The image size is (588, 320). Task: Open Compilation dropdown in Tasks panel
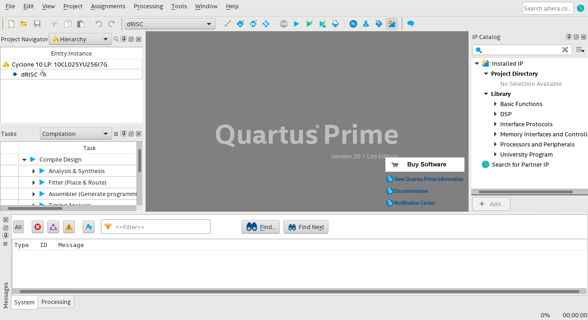76,134
